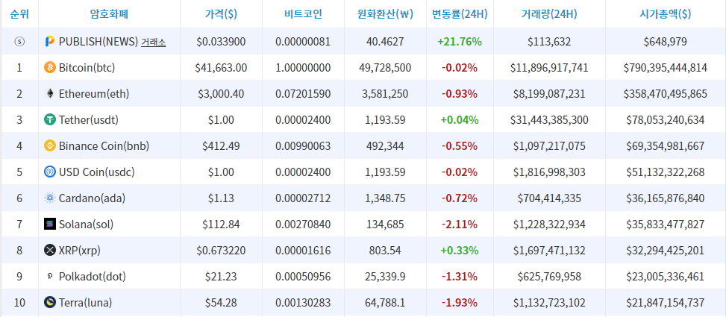The image size is (726, 317).
Task: Click Tether change value +0.04%
Action: tap(460, 120)
